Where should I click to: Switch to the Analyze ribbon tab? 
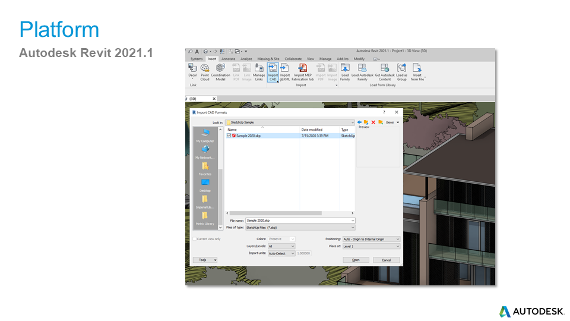[x=246, y=59]
